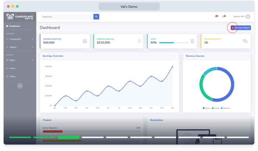Click the calendar icon on Earnings Monthly card
Screen dimensions: 258x151
85,41
